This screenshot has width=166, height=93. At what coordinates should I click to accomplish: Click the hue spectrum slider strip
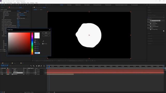[32, 44]
